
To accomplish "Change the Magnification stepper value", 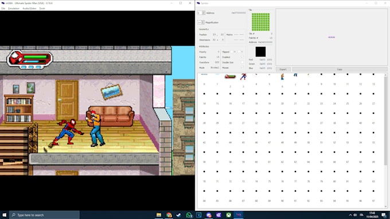I will click(x=201, y=22).
